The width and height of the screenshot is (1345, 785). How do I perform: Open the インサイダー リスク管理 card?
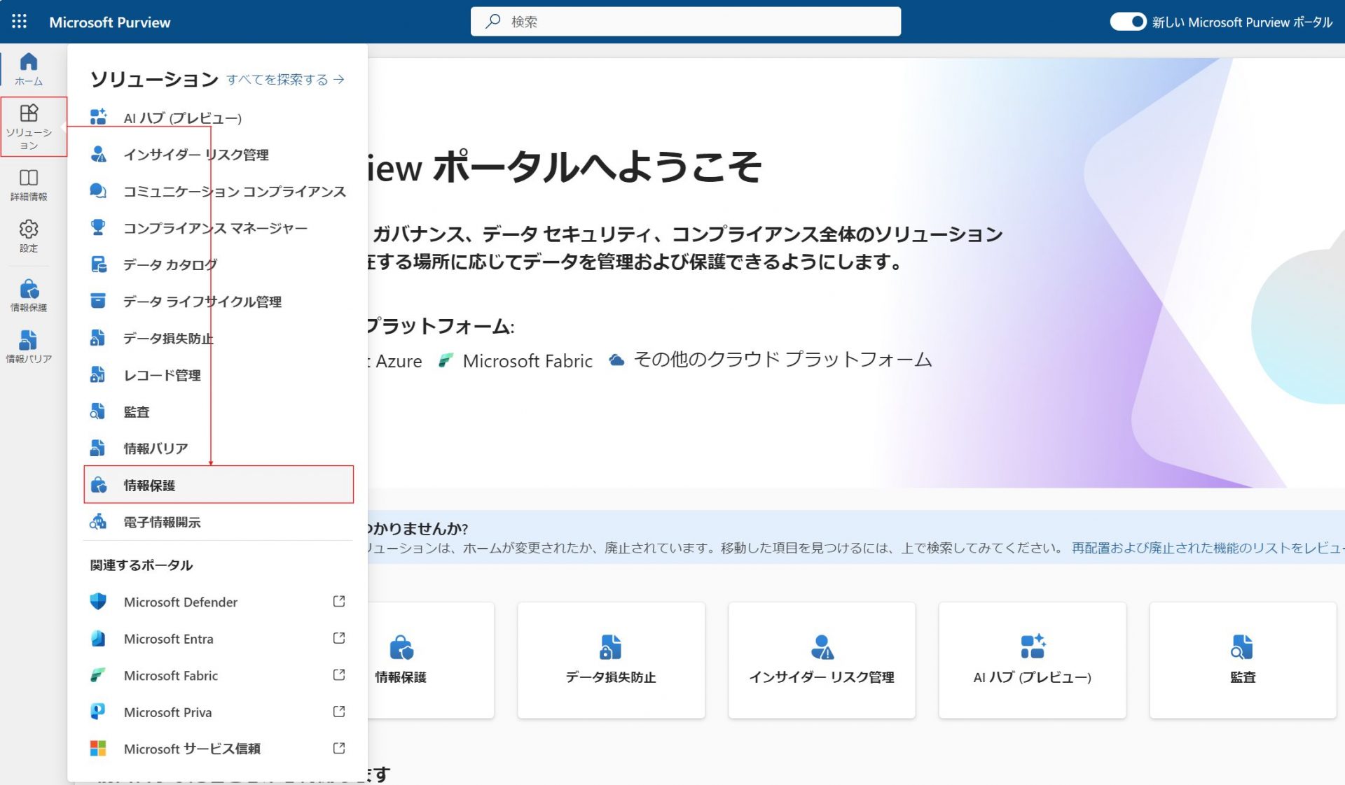pyautogui.click(x=822, y=660)
